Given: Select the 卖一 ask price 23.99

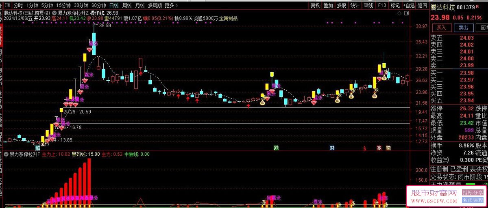Looking at the screenshot, I should tap(467, 66).
